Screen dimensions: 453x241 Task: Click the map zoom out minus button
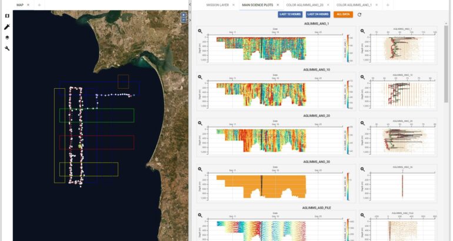point(184,20)
